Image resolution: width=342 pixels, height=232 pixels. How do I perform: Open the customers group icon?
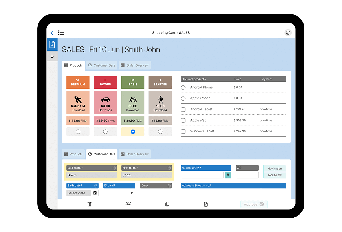click(x=129, y=204)
